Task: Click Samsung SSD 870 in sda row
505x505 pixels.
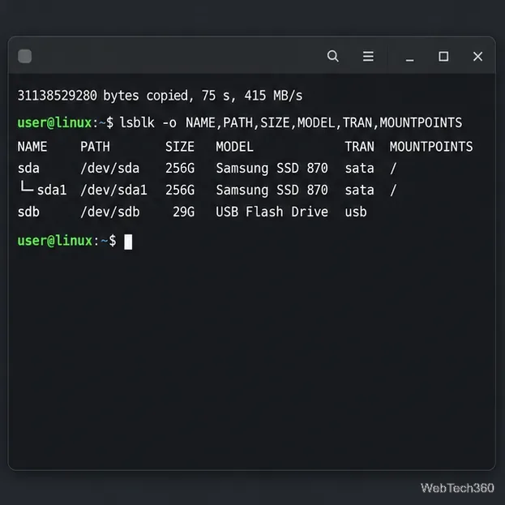Action: pos(272,169)
